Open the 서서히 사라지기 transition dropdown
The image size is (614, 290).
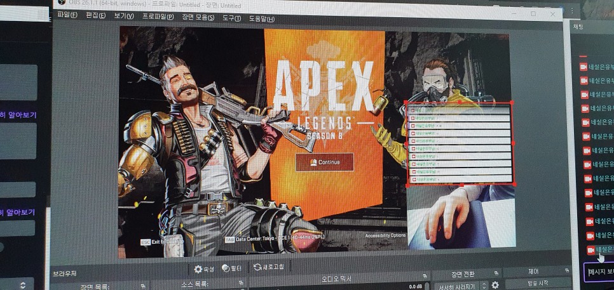coord(460,286)
